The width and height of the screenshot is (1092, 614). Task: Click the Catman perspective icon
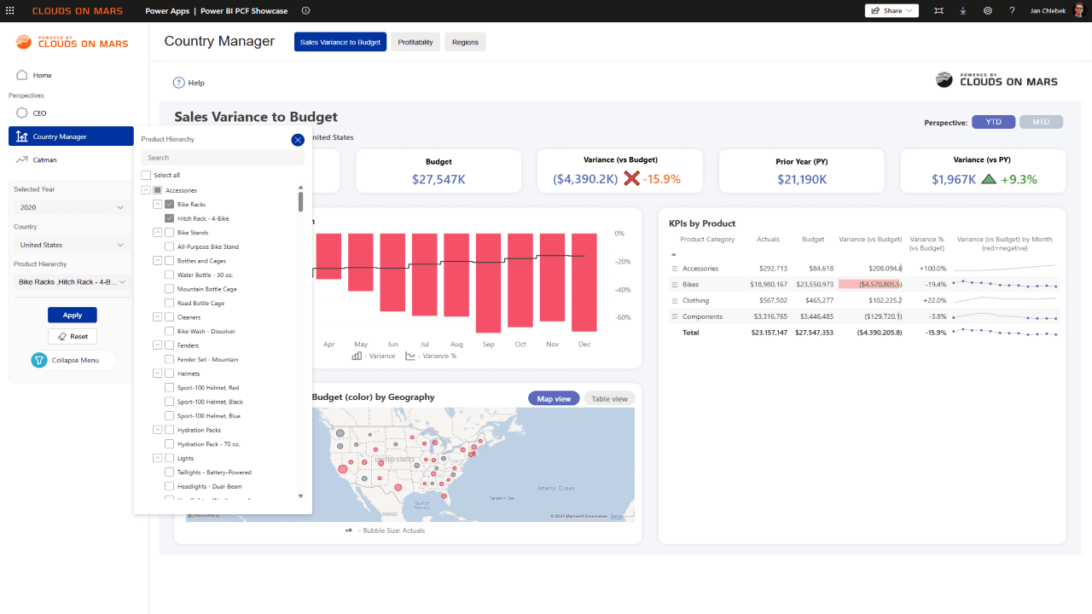(x=22, y=159)
